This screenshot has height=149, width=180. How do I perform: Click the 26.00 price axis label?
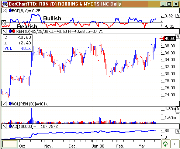(x=170, y=88)
